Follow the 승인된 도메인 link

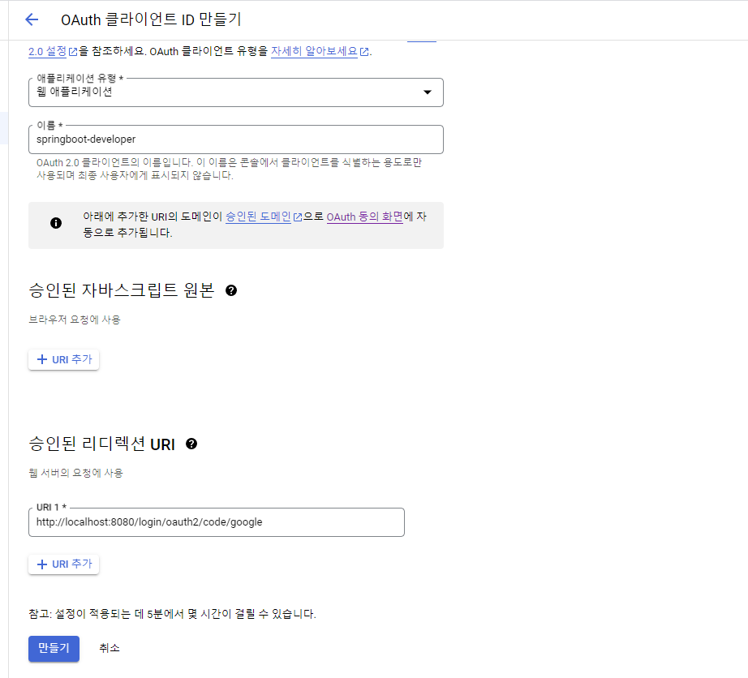(x=258, y=217)
